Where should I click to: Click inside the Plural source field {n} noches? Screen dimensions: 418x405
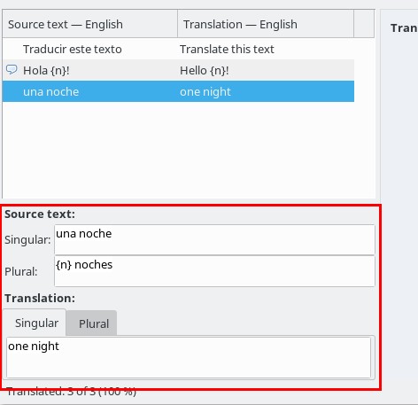[214, 271]
